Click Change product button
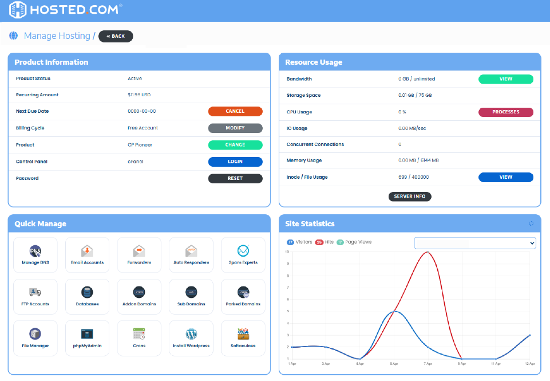The height and width of the screenshot is (381, 550). (235, 145)
